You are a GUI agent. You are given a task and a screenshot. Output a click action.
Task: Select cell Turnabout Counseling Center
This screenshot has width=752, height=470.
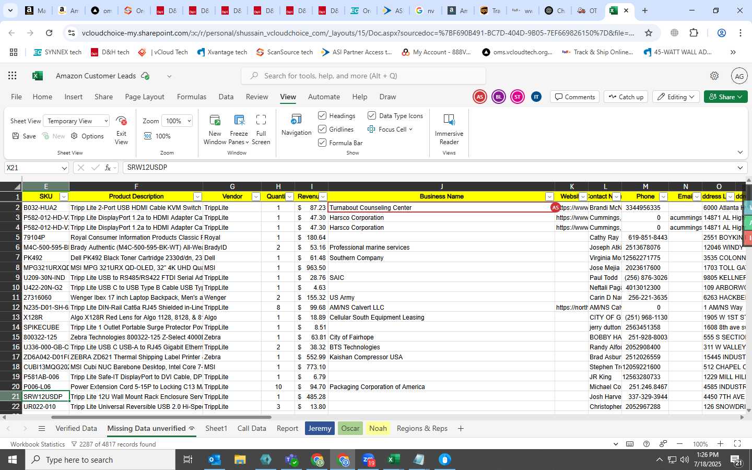(x=441, y=208)
